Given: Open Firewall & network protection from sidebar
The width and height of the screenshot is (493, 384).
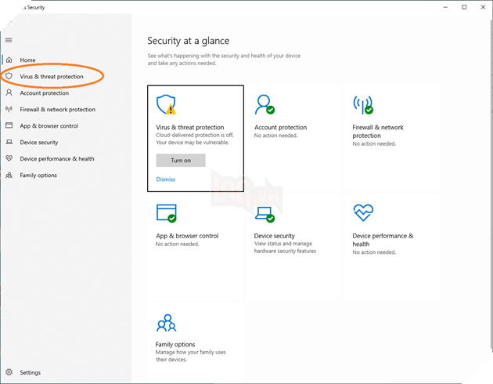Looking at the screenshot, I should [x=58, y=109].
